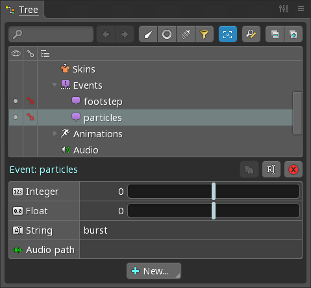Click the Integer value slider
Image resolution: width=311 pixels, height=288 pixels.
click(x=214, y=192)
